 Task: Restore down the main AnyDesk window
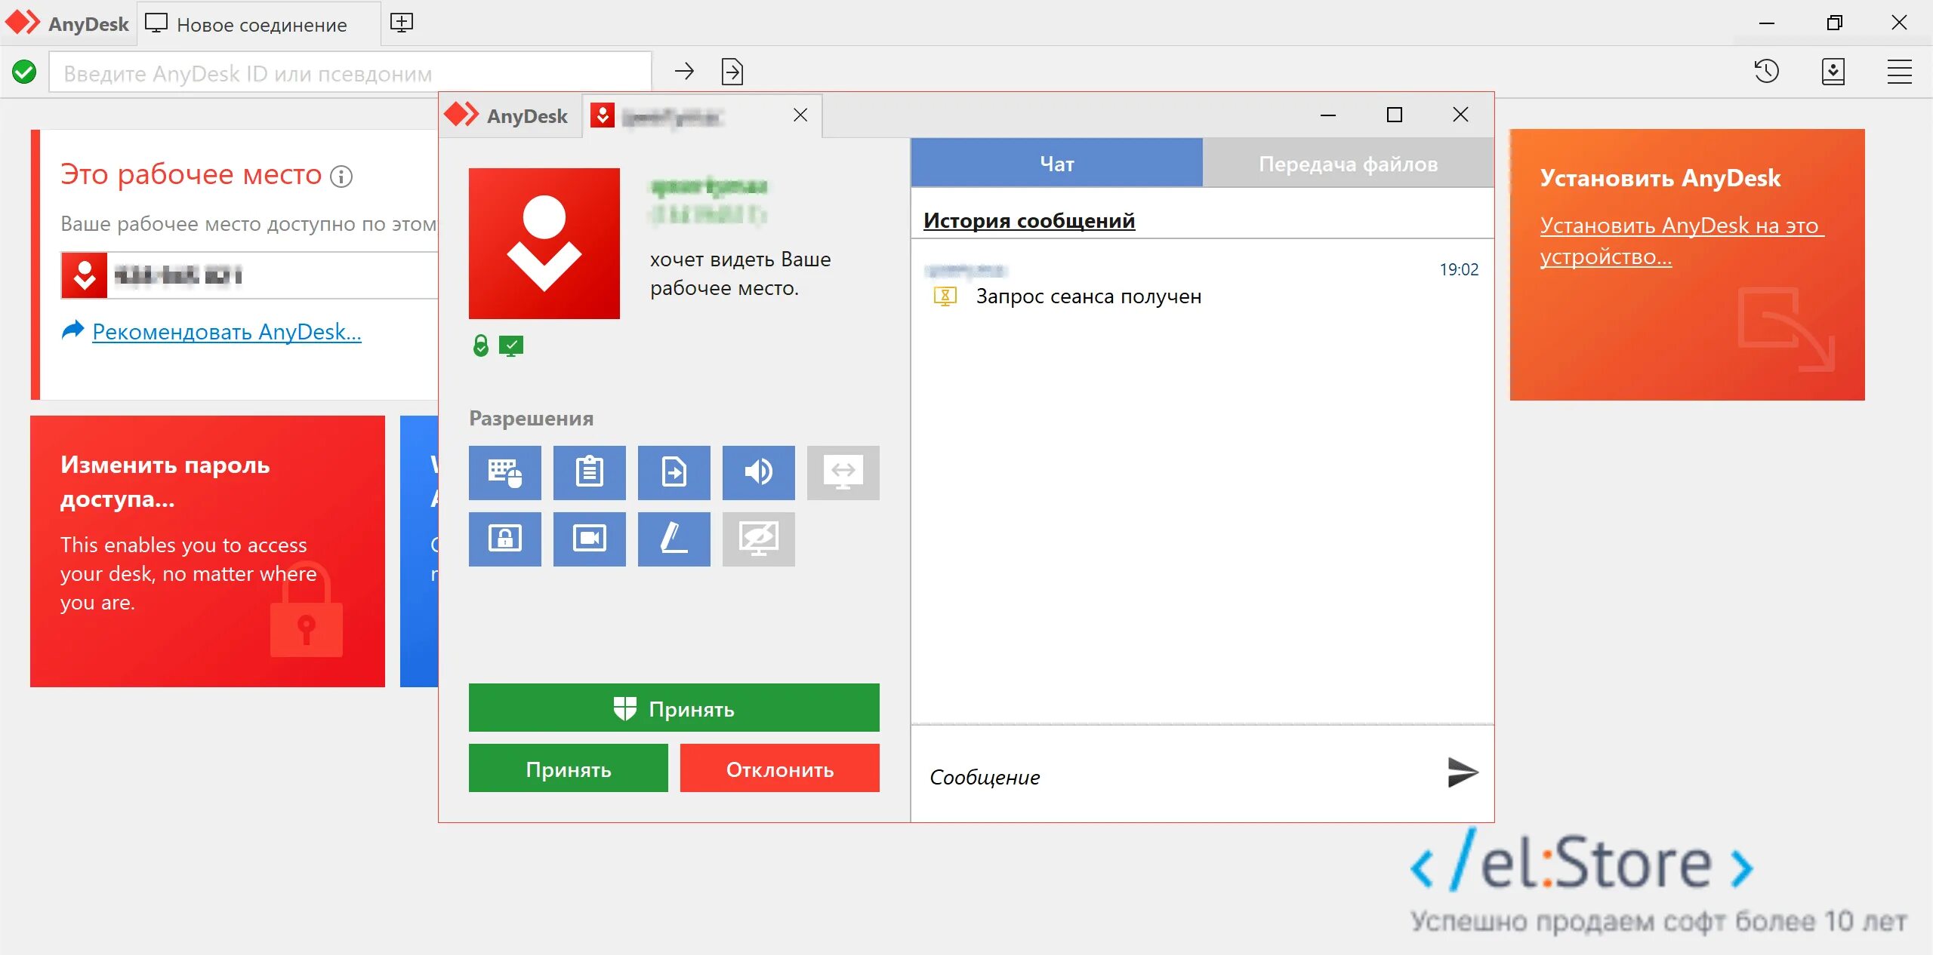(x=1834, y=23)
